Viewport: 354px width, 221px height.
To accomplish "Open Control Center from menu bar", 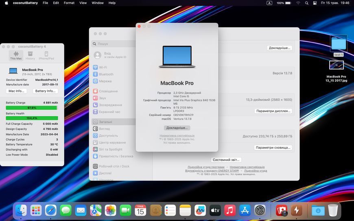I will point(315,3).
